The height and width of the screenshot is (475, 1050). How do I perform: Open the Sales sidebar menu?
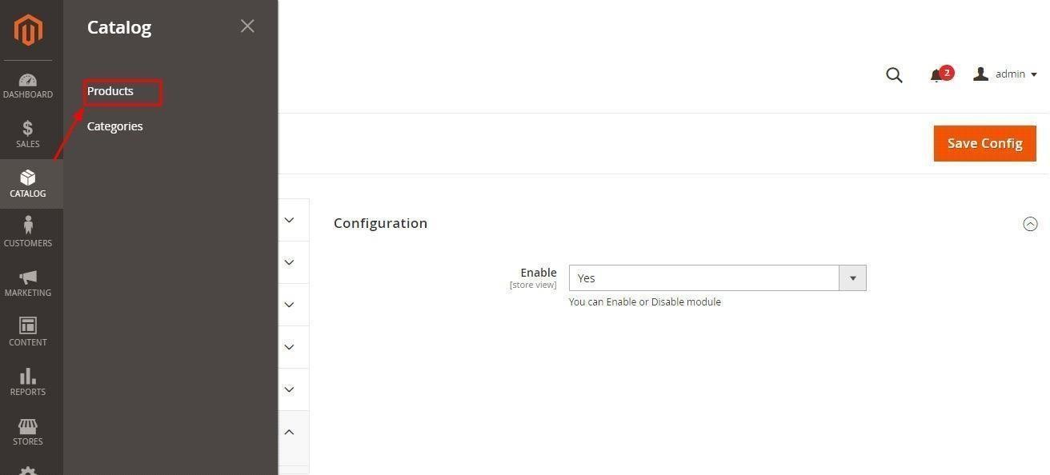(x=28, y=134)
